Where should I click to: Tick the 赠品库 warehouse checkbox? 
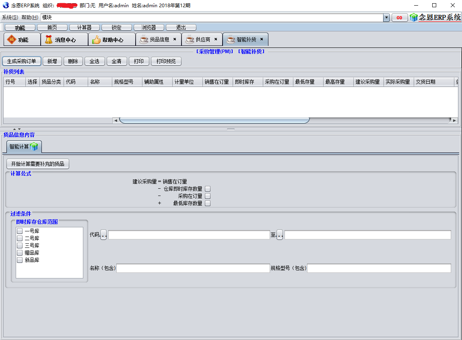point(19,253)
